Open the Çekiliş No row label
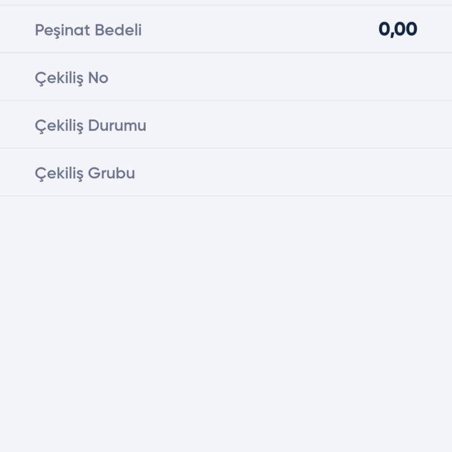Screen dimensions: 452x452 71,78
